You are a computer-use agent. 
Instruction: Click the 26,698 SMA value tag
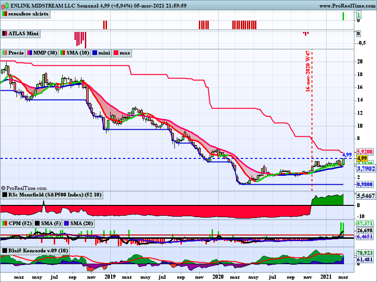[x=364, y=230]
